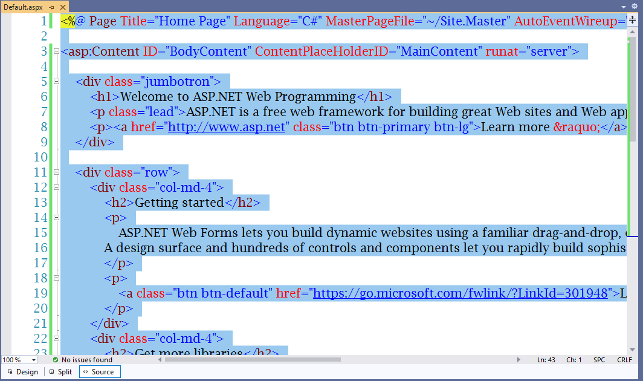Click the closing </div> tag on line 9
Image resolution: width=643 pixels, height=381 pixels.
95,142
